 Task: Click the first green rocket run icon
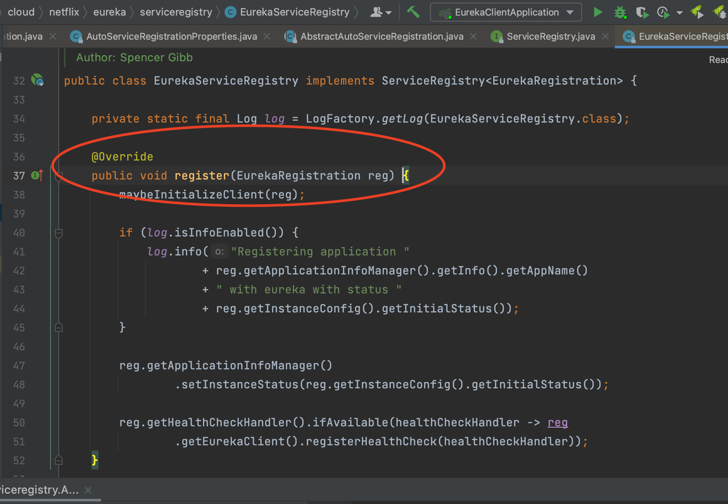(697, 12)
